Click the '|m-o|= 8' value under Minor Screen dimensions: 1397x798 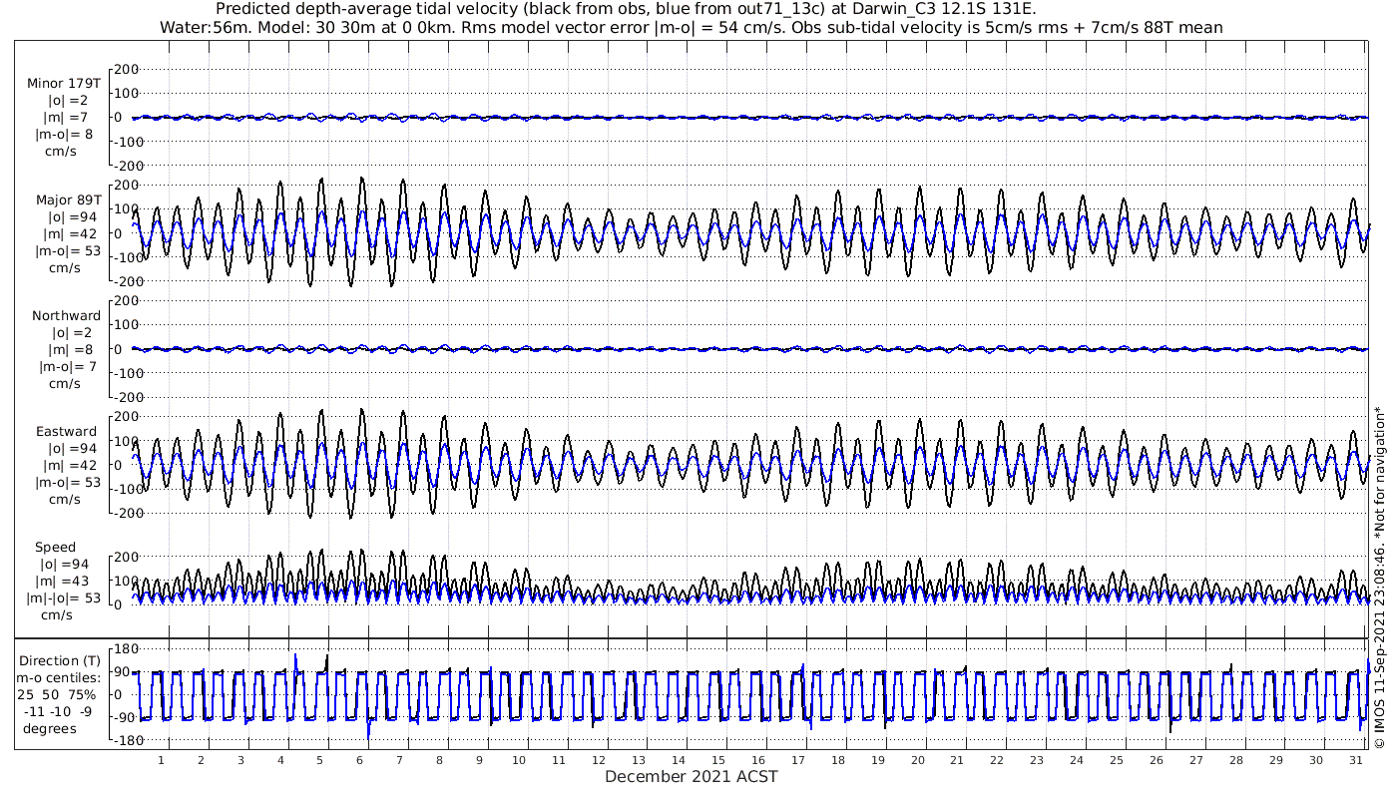(x=65, y=135)
